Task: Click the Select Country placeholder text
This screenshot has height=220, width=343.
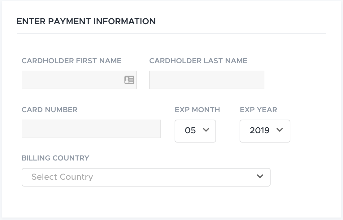Action: pyautogui.click(x=62, y=177)
